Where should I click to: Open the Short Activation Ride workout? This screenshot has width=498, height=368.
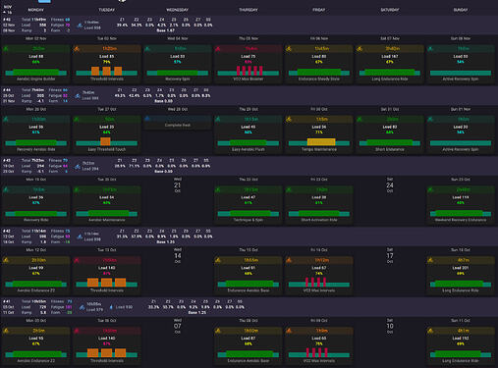tap(319, 205)
